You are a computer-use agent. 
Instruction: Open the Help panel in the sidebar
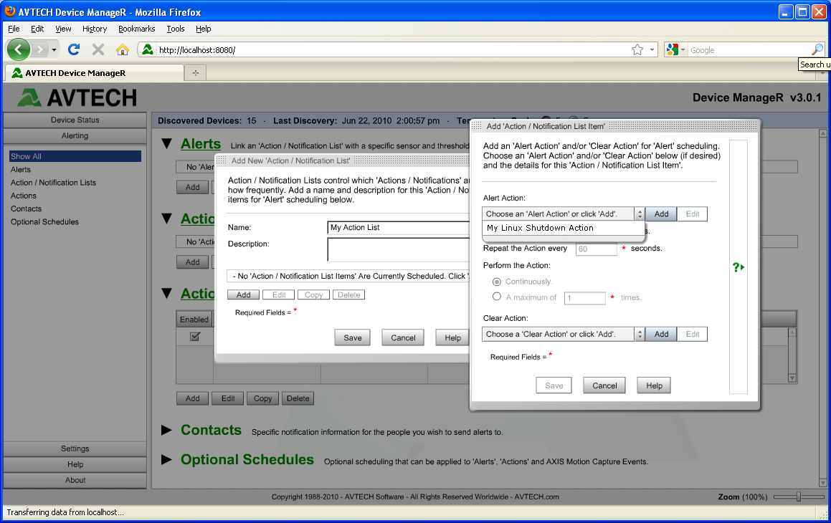(75, 464)
